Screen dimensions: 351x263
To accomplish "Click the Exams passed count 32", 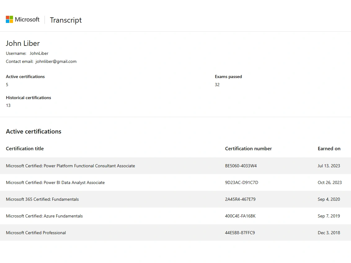I will pyautogui.click(x=217, y=85).
